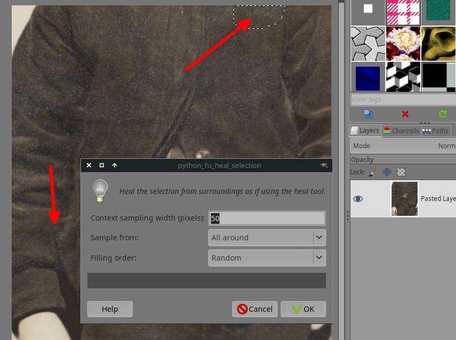Viewport: 456px width, 340px height.
Task: Toggle lock alpha channel checkerboard icon
Action: pos(401,172)
